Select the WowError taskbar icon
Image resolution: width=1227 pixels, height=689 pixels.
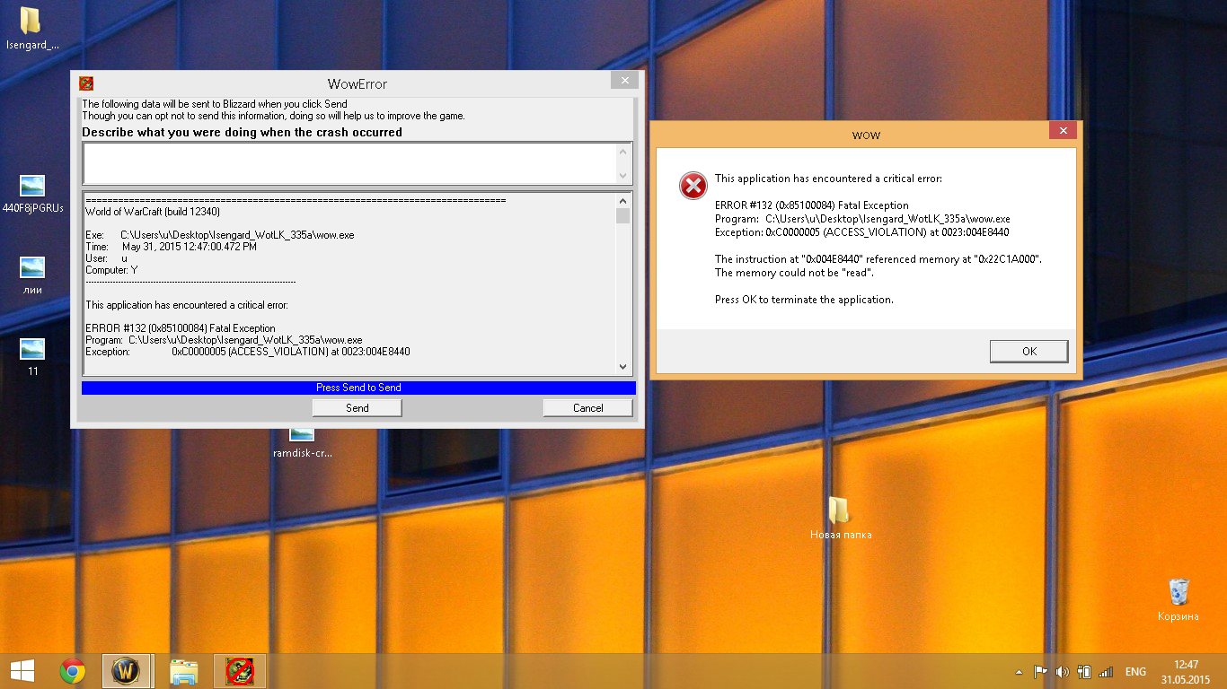tap(240, 671)
